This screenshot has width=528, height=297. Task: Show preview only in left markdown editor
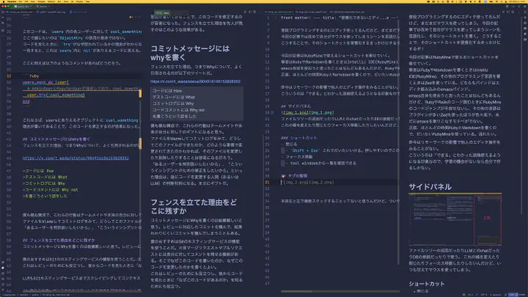254,12
